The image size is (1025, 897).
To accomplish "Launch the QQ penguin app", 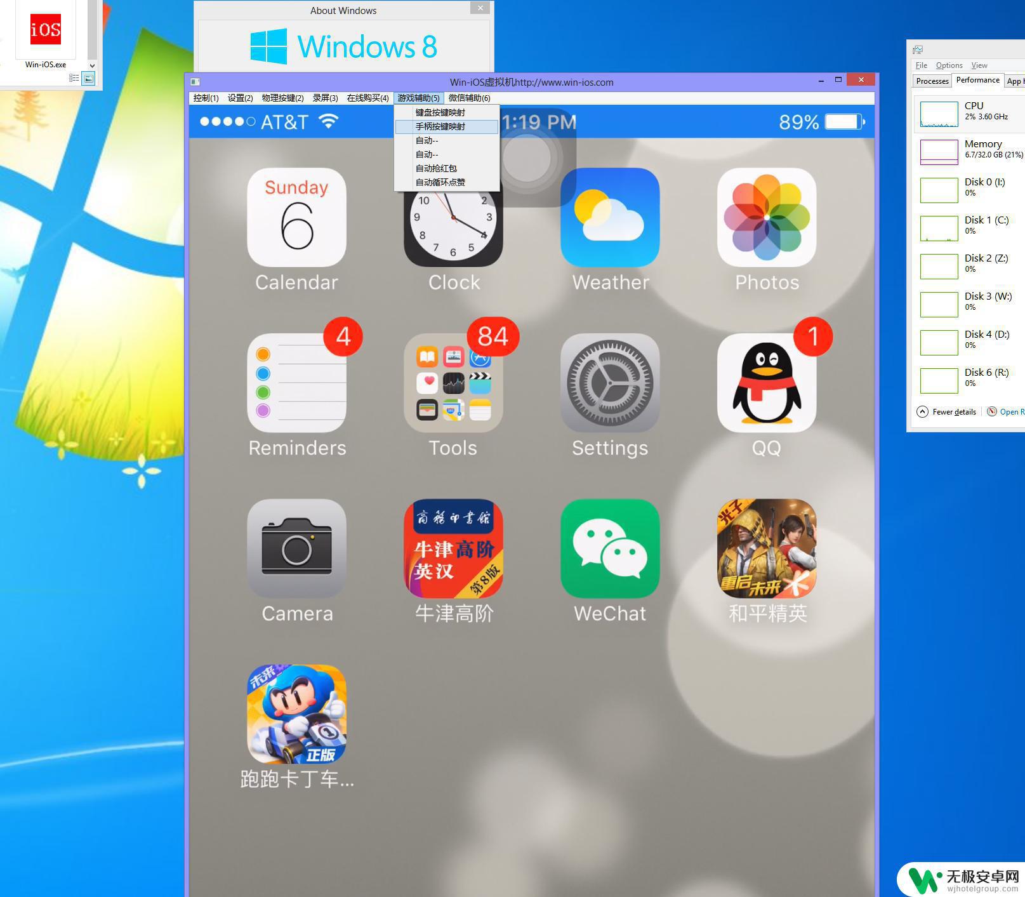I will (767, 383).
